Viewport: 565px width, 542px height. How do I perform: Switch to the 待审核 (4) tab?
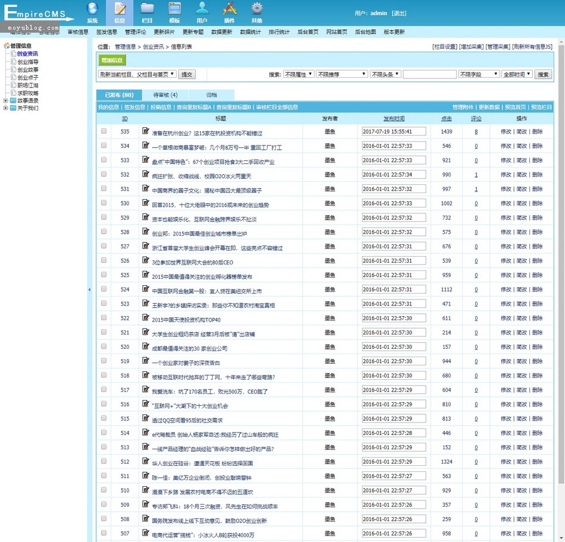165,95
